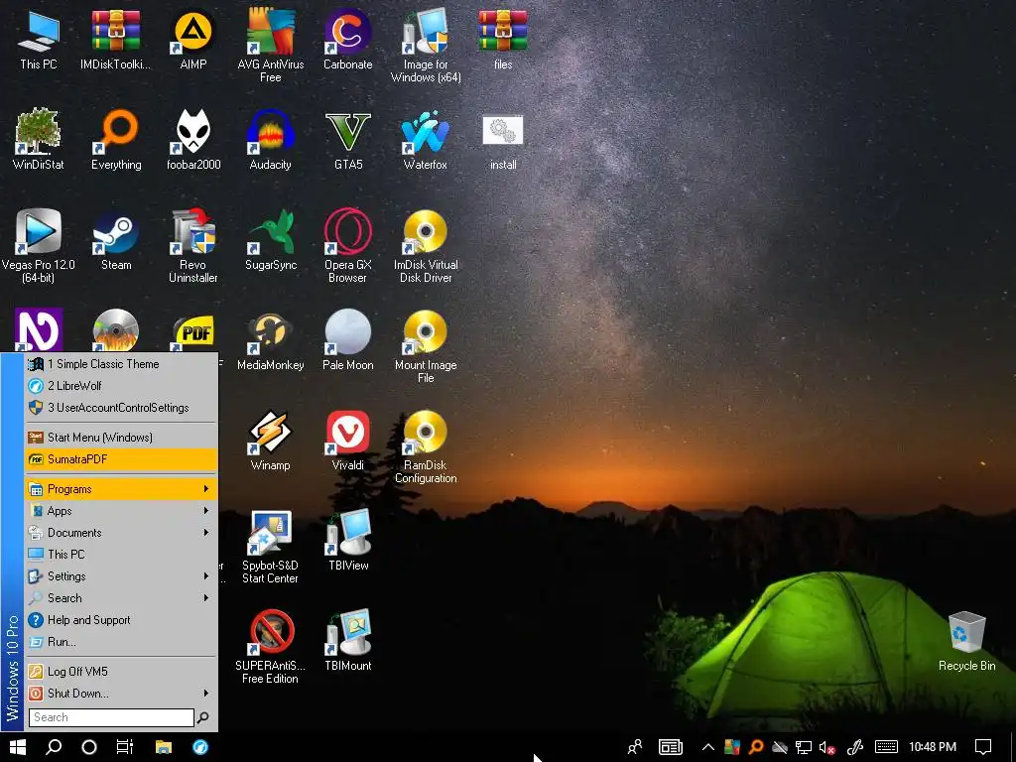Expand the Shut Down options

pos(121,694)
